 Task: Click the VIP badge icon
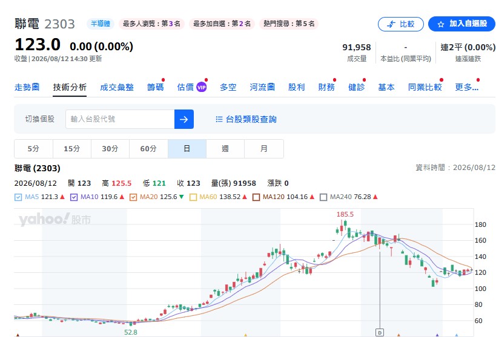tap(202, 87)
